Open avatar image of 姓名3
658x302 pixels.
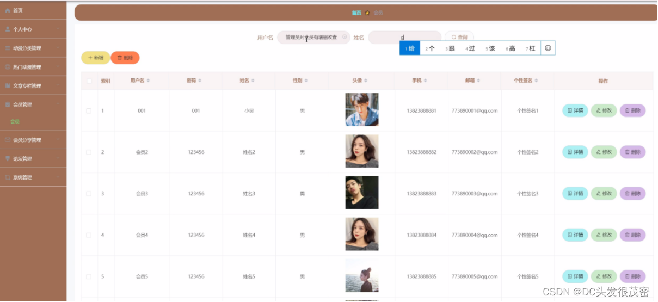[x=362, y=193]
